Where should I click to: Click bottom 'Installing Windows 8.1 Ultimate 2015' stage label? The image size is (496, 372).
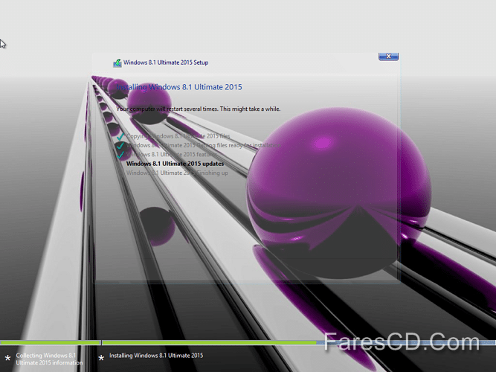click(x=156, y=356)
